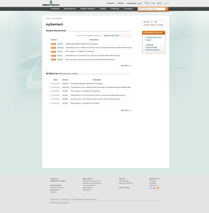
Task: Click the Order Samples link
Action: tap(152, 47)
